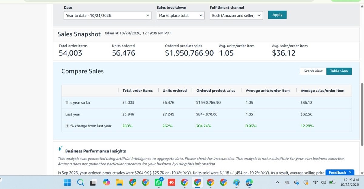The height and width of the screenshot is (189, 364).
Task: Click the snapshot value 56,476 units ordered
Action: pyautogui.click(x=123, y=53)
